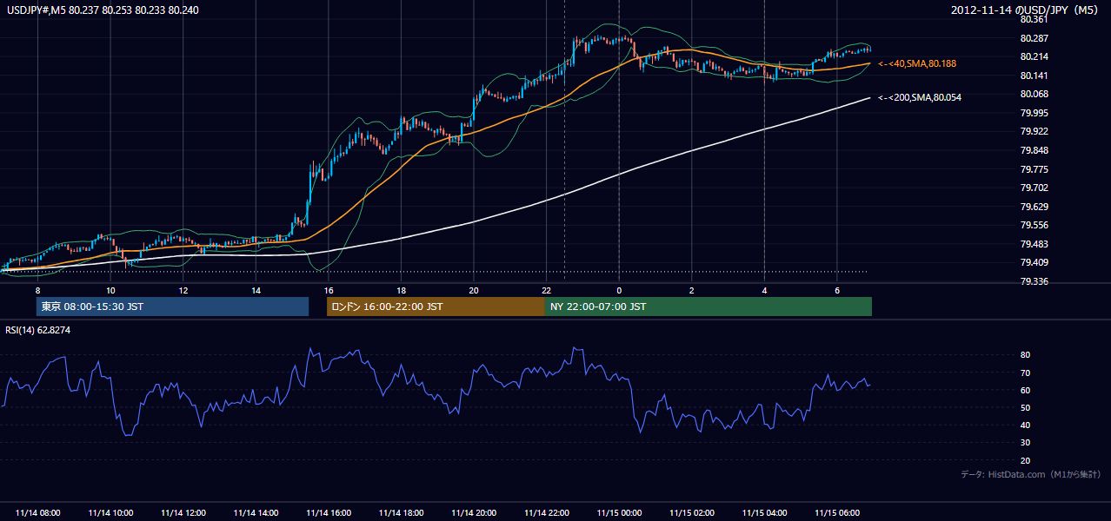1111x521 pixels.
Task: Click the London 16:00-22:00 JST session bar
Action: [436, 307]
